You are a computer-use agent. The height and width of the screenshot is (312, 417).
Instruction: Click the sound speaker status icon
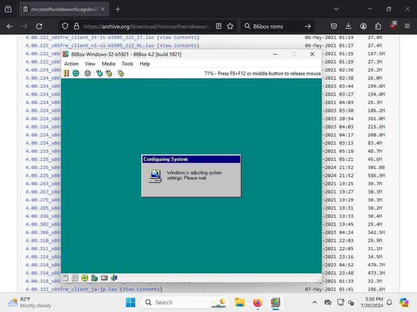tap(114, 278)
